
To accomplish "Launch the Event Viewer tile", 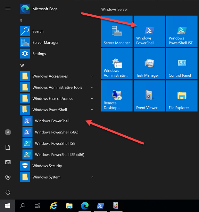I will point(149,96).
